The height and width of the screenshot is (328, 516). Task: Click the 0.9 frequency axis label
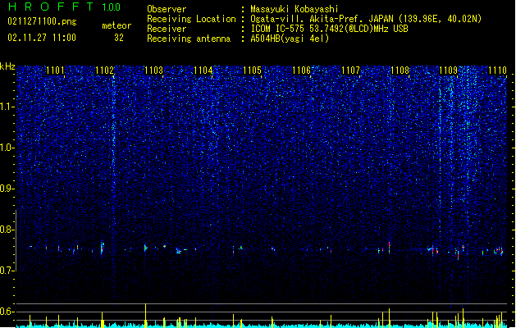tap(7, 189)
